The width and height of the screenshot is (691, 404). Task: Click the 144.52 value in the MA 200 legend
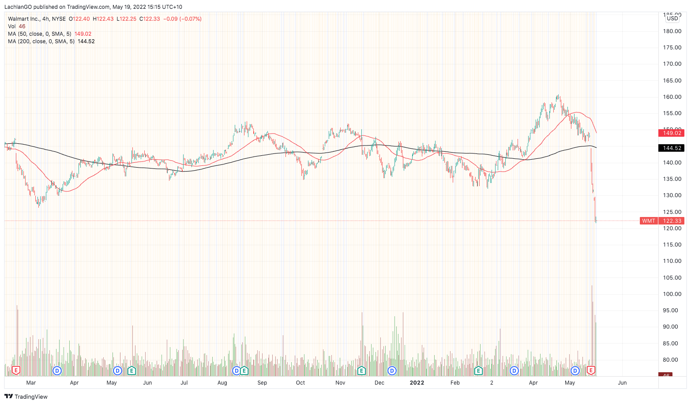86,41
